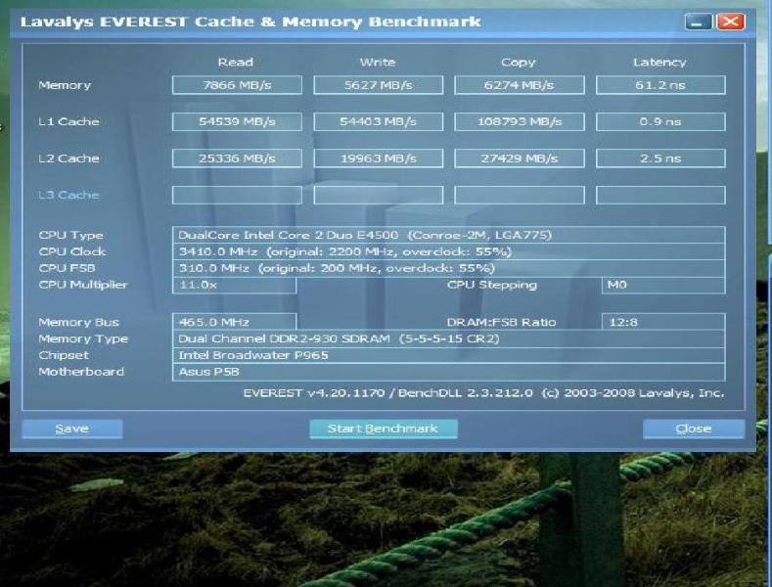Viewport: 772px width, 587px height.
Task: Select the Memory Latency value 61.2 ns
Action: pos(660,85)
